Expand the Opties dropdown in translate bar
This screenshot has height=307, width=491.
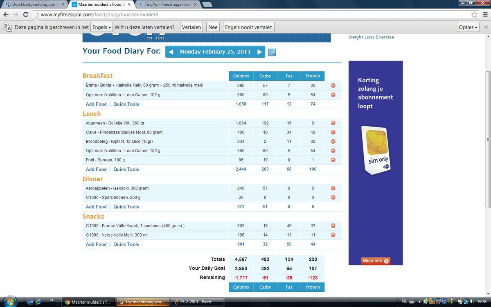tap(468, 27)
